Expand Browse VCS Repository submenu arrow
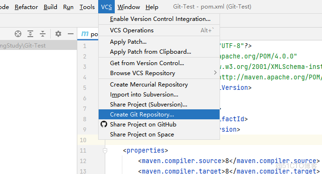Viewport: 322px width, 174px height. click(x=215, y=72)
